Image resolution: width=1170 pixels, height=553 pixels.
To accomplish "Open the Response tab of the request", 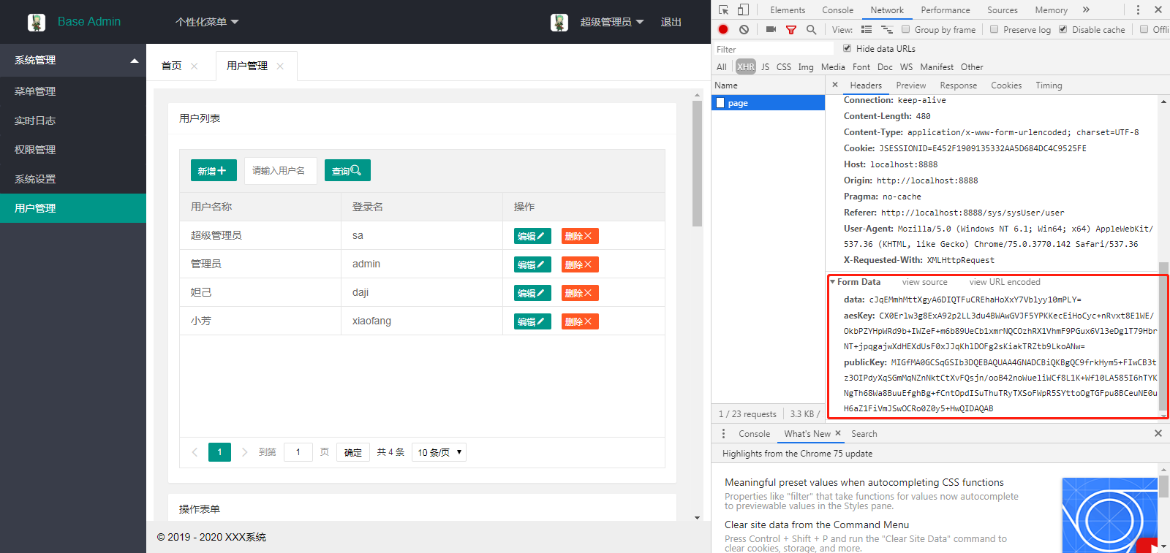I will click(959, 85).
